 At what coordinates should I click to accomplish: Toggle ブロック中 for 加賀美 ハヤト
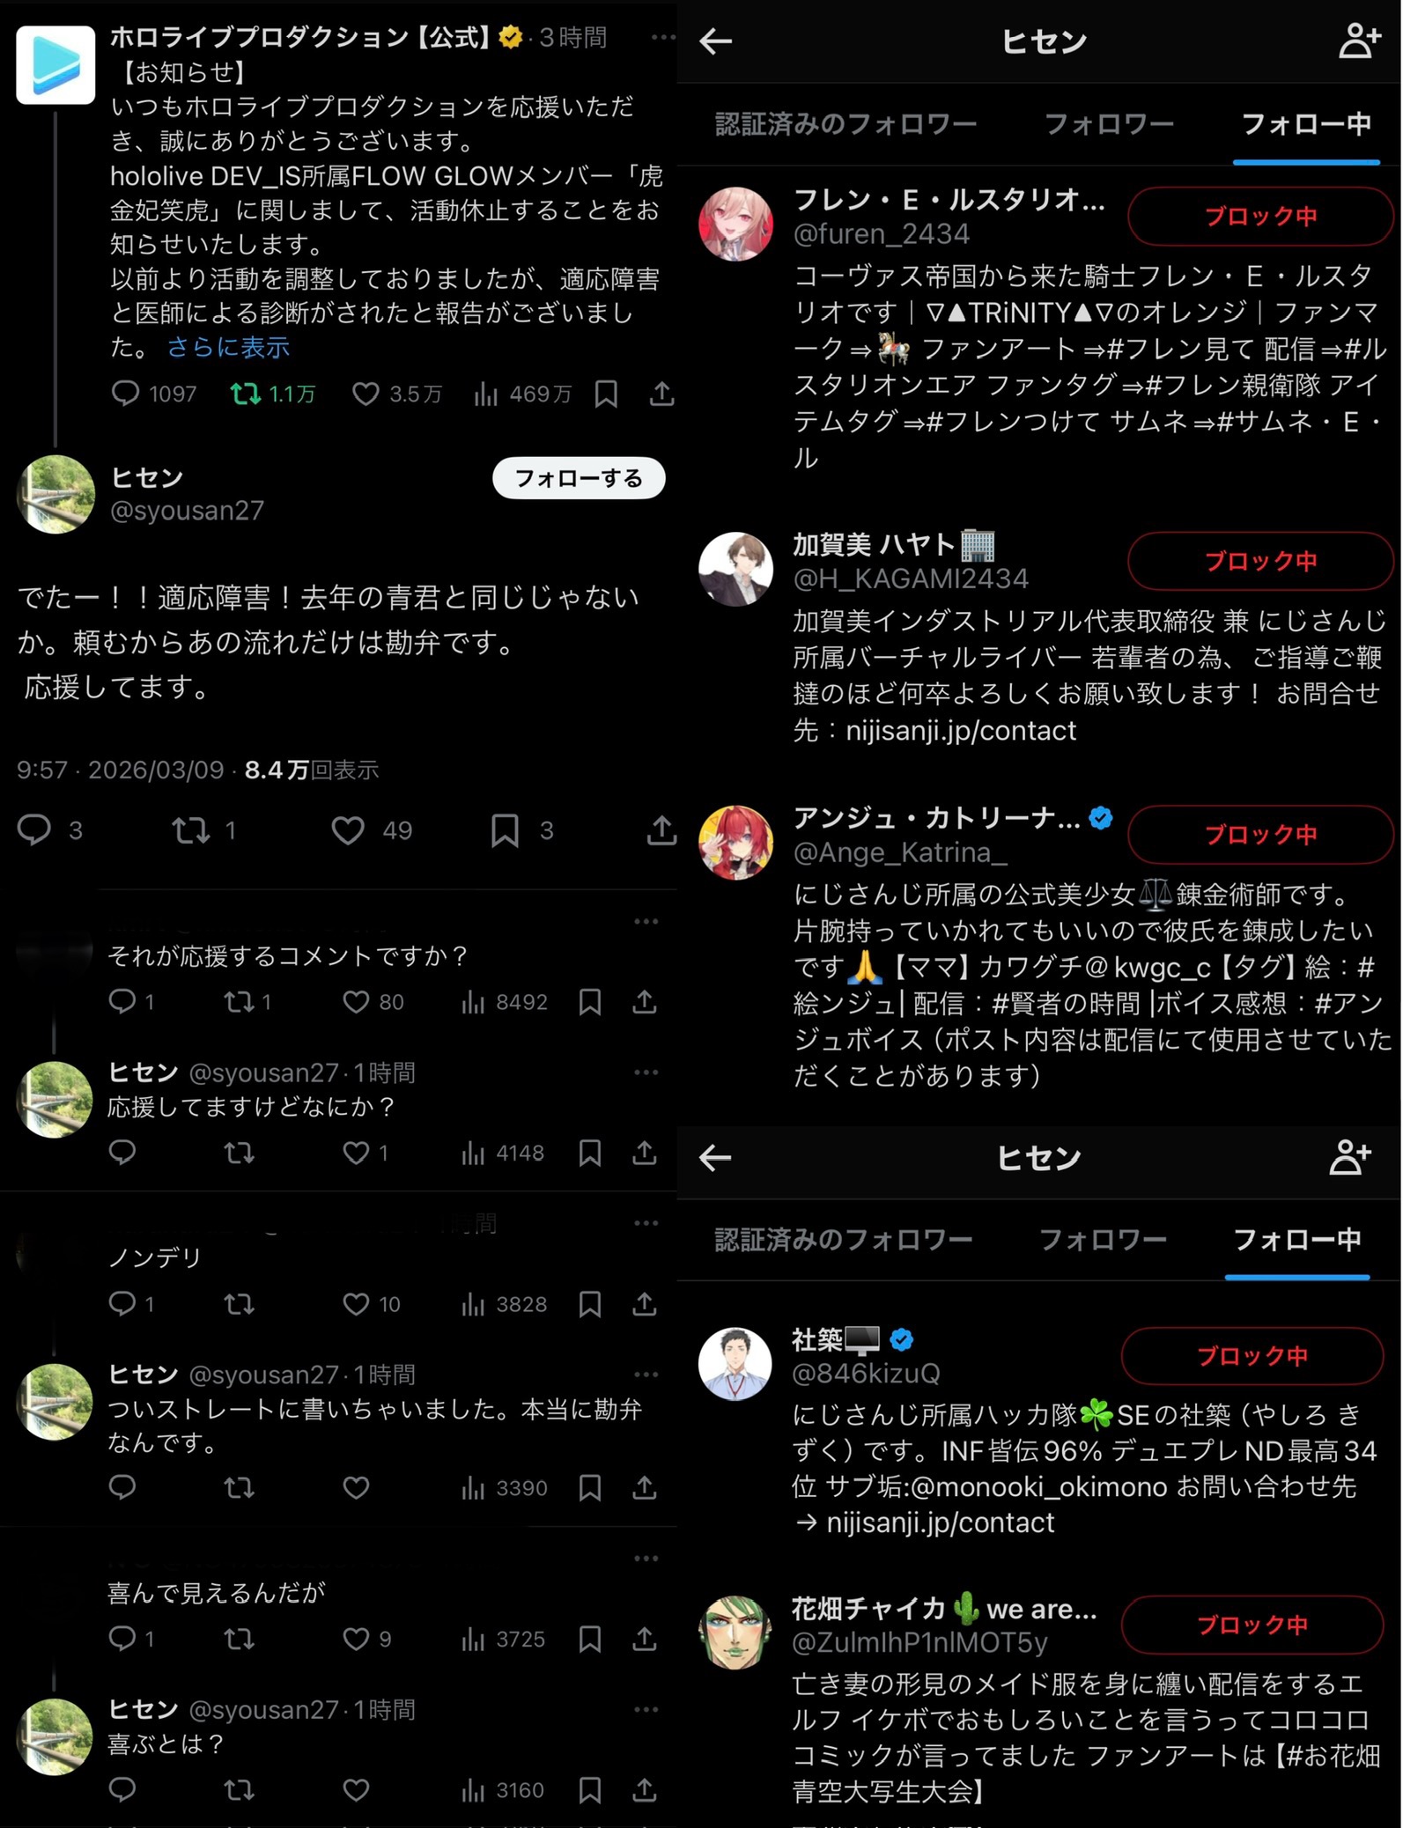click(1260, 561)
